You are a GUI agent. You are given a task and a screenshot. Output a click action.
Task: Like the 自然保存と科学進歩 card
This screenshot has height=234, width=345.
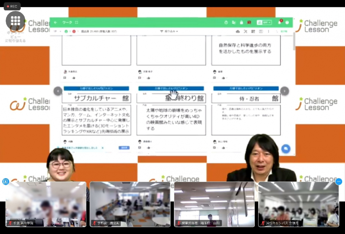tap(224, 78)
